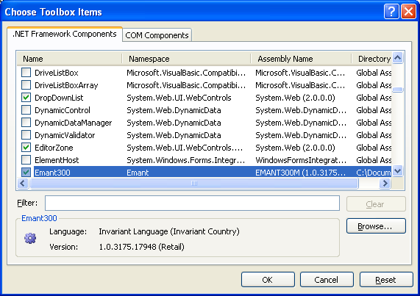Click the vertical scrollbar down arrow
This screenshot has height=296, width=420.
click(x=398, y=170)
